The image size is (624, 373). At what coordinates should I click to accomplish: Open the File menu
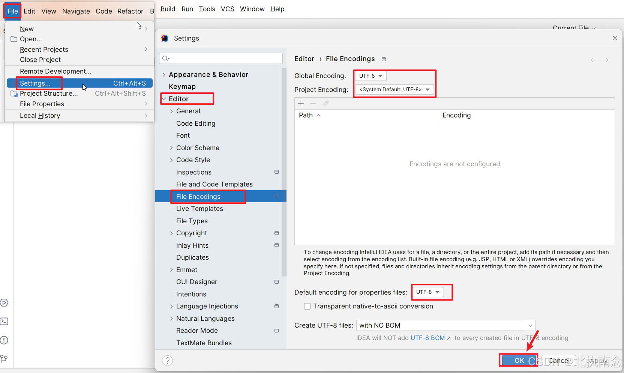pyautogui.click(x=12, y=11)
